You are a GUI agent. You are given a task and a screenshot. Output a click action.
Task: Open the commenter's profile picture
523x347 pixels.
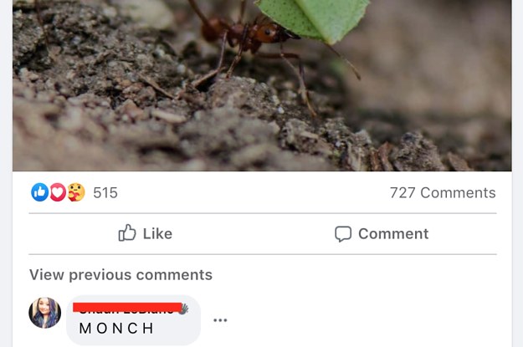pos(44,313)
